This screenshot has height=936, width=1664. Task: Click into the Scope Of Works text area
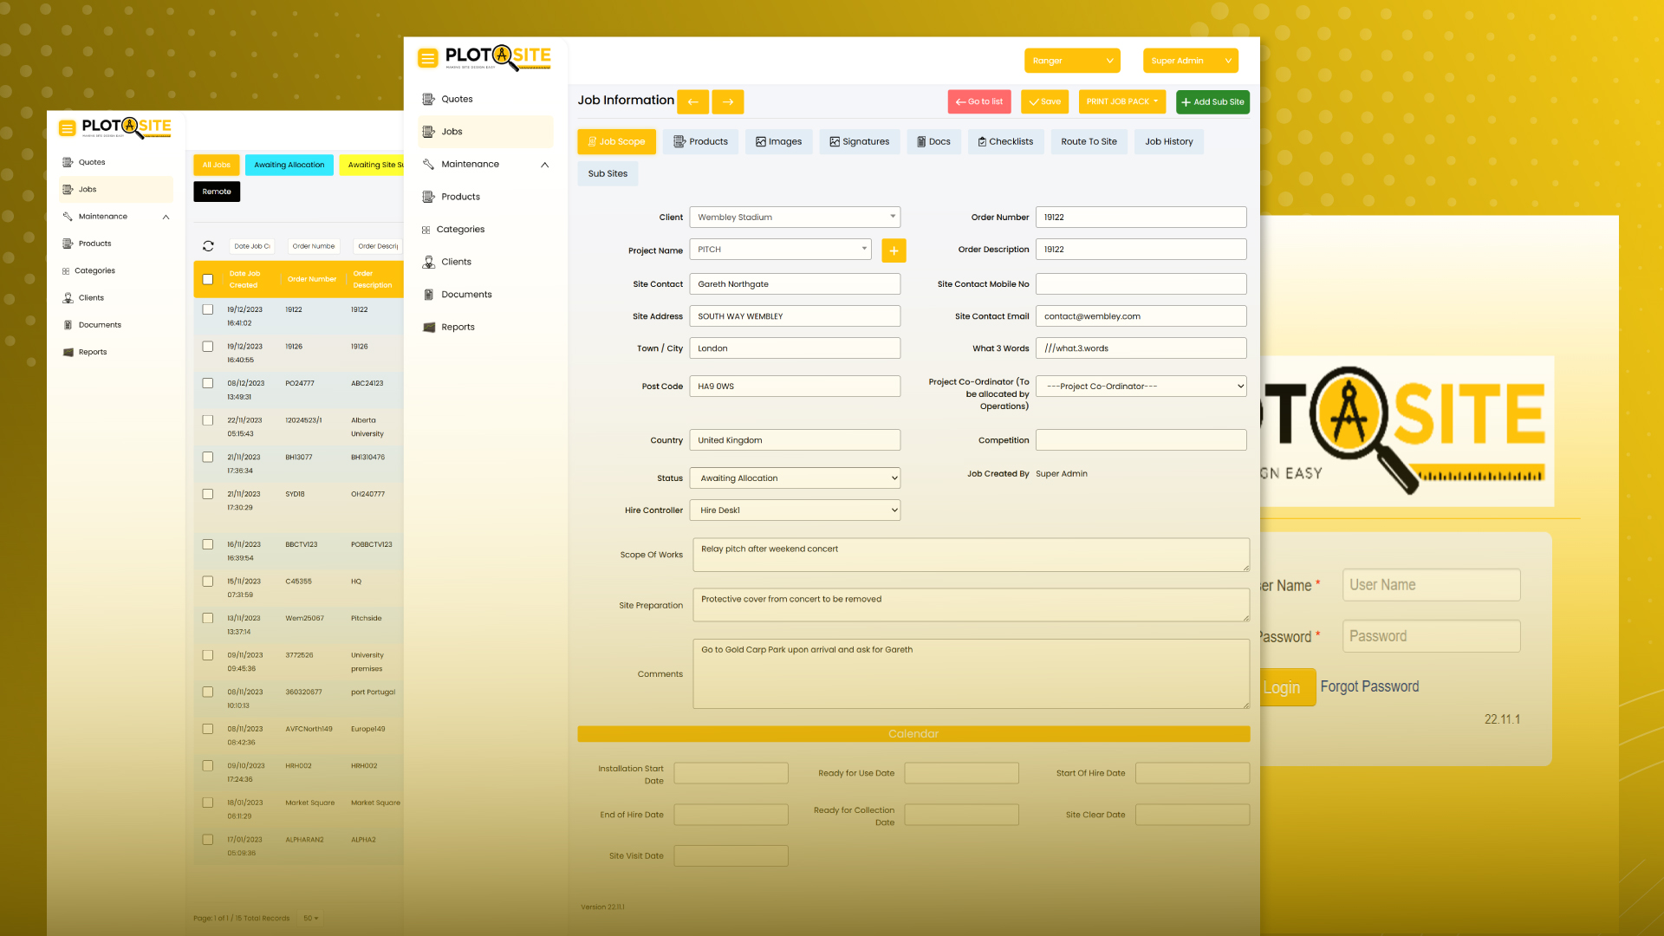971,555
